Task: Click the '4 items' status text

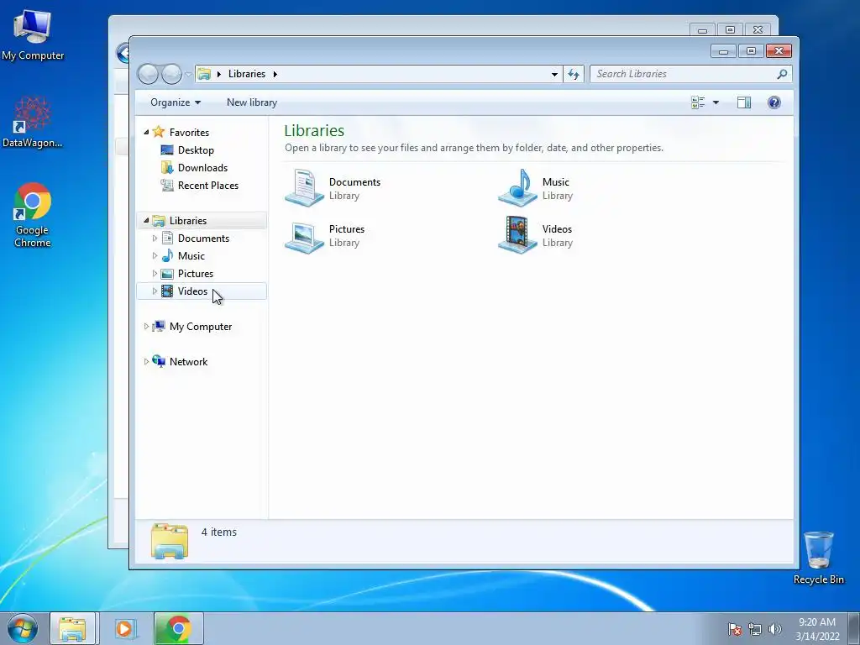Action: [219, 532]
